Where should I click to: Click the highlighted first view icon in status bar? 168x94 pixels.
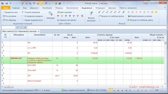pos(111,90)
